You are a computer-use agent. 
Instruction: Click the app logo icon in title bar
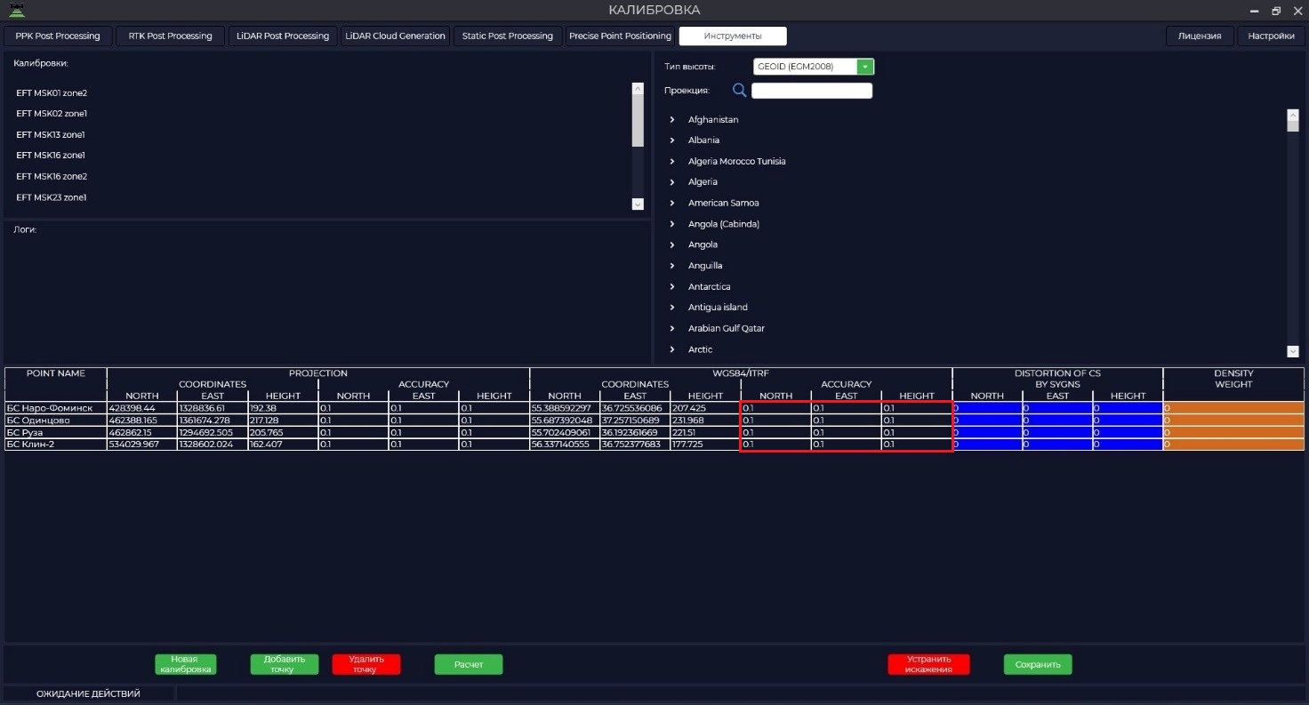(x=16, y=10)
